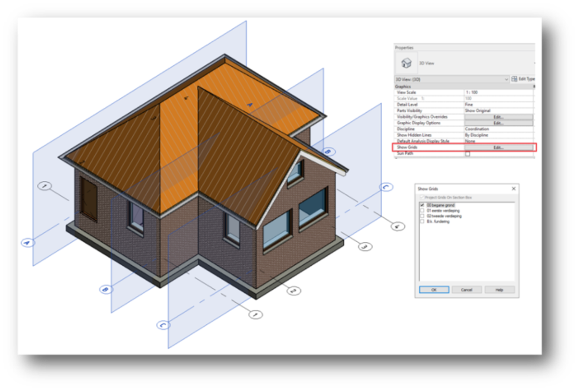This screenshot has height=390, width=577.
Task: Enable the 02 tweede verdieping checkbox
Action: [x=422, y=216]
